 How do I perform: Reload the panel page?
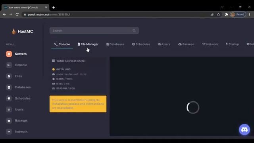(x=17, y=14)
